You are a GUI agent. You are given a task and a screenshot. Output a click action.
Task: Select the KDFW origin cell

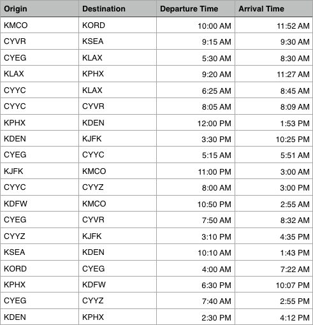40,203
